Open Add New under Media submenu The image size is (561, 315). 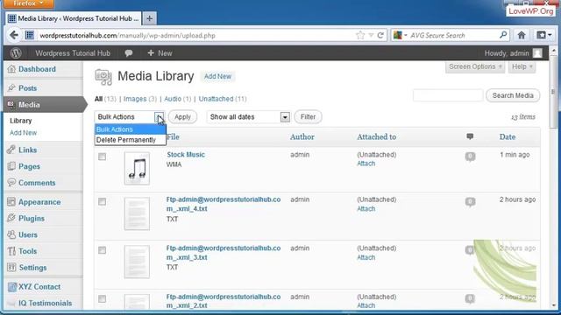[24, 132]
